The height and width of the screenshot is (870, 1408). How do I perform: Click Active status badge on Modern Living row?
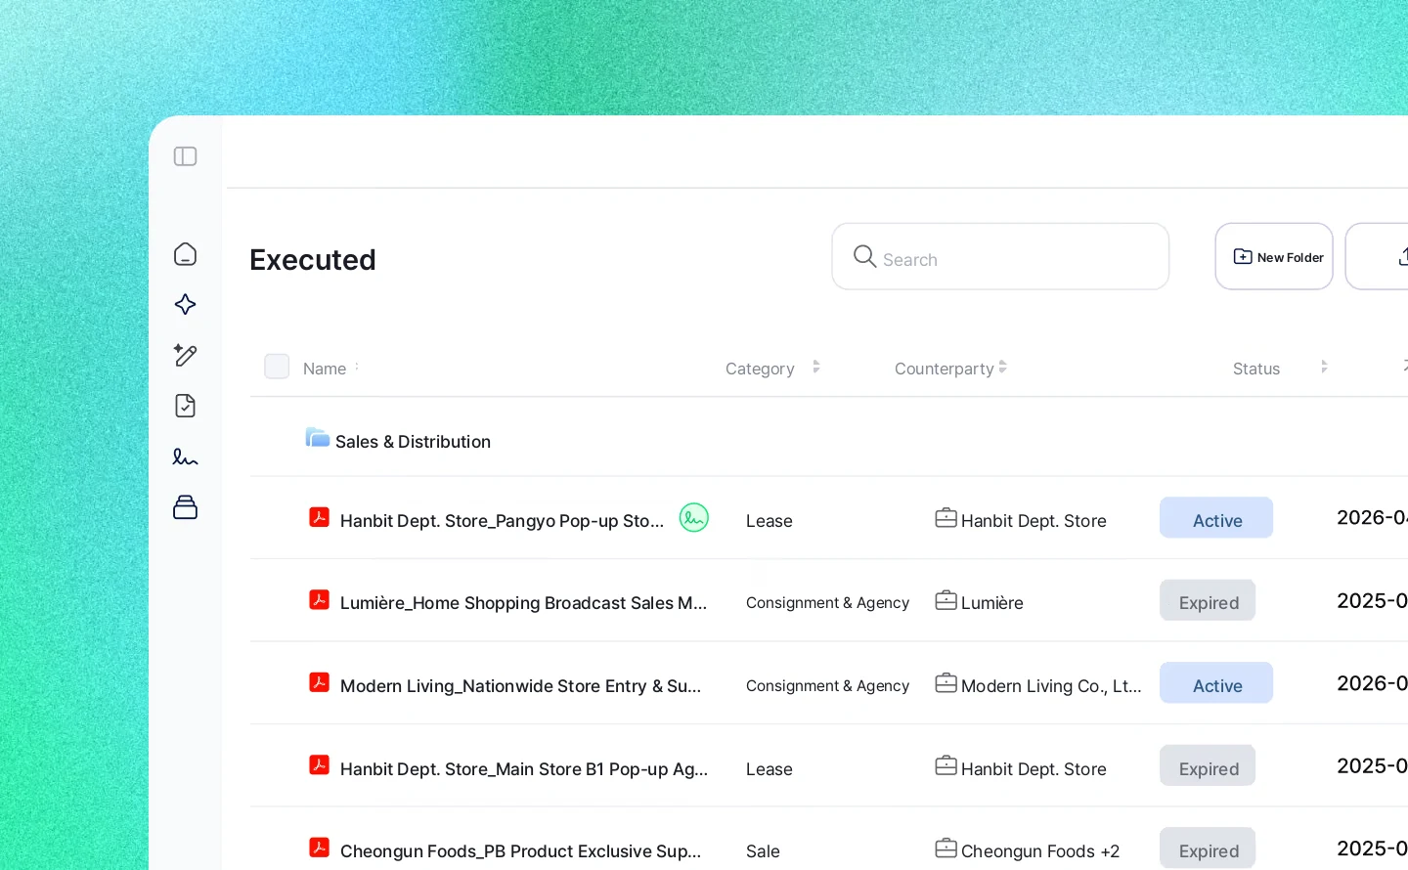[1216, 683]
